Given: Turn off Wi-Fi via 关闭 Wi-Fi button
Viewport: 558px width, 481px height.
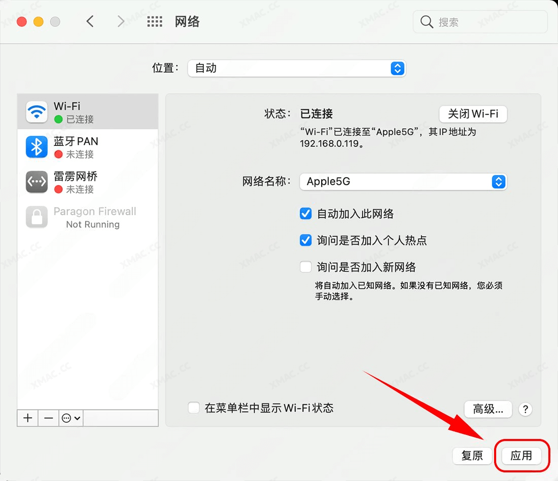Looking at the screenshot, I should (473, 114).
